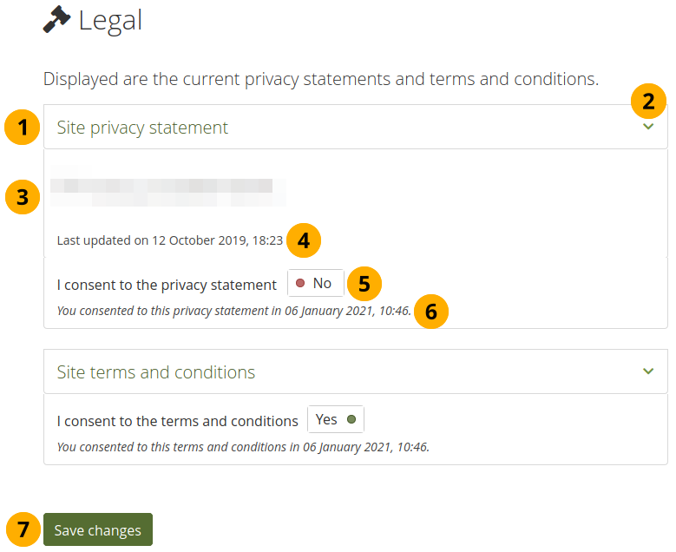Click the orange callout marker number 7
This screenshot has width=676, height=552.
(x=23, y=529)
